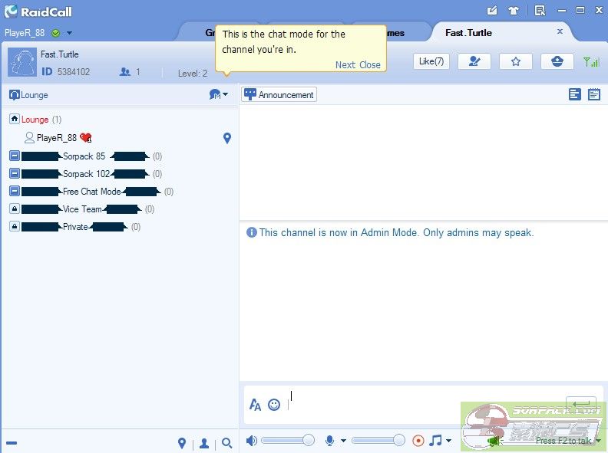
Task: Collapse the Sorpack 85 channel
Action: coord(15,156)
